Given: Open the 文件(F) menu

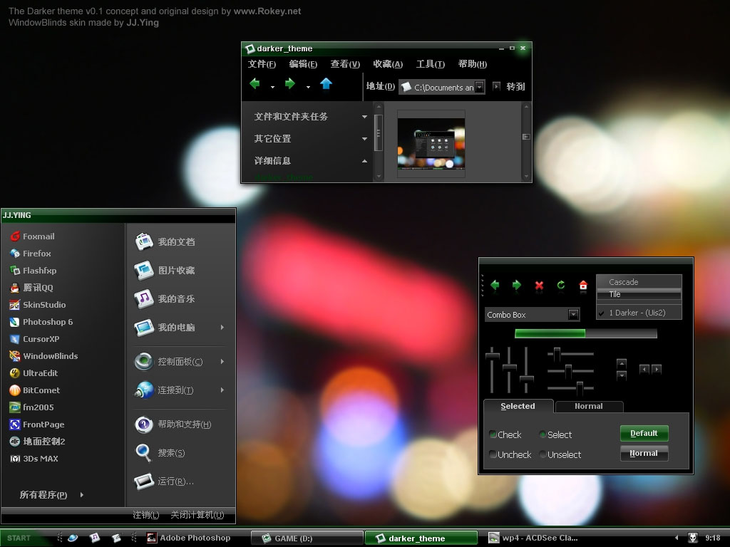Looking at the screenshot, I should pyautogui.click(x=262, y=64).
